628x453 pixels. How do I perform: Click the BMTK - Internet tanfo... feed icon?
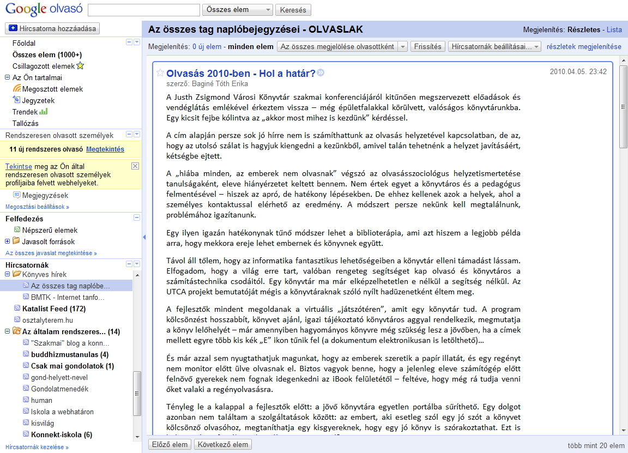[26, 297]
